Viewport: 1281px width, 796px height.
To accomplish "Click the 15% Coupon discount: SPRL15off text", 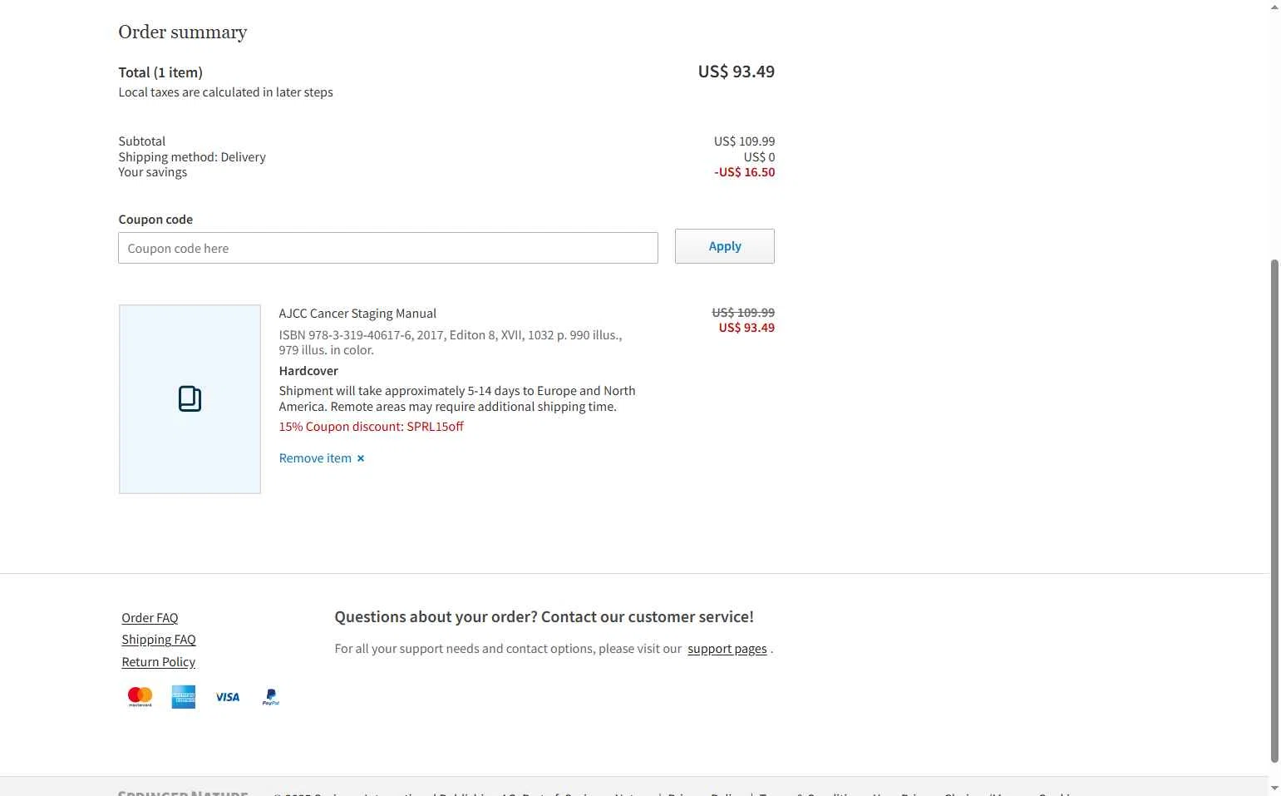I will 372,427.
